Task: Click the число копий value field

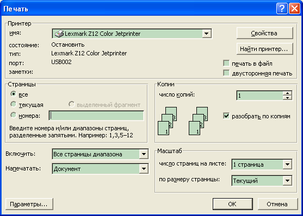Action: click(x=260, y=96)
